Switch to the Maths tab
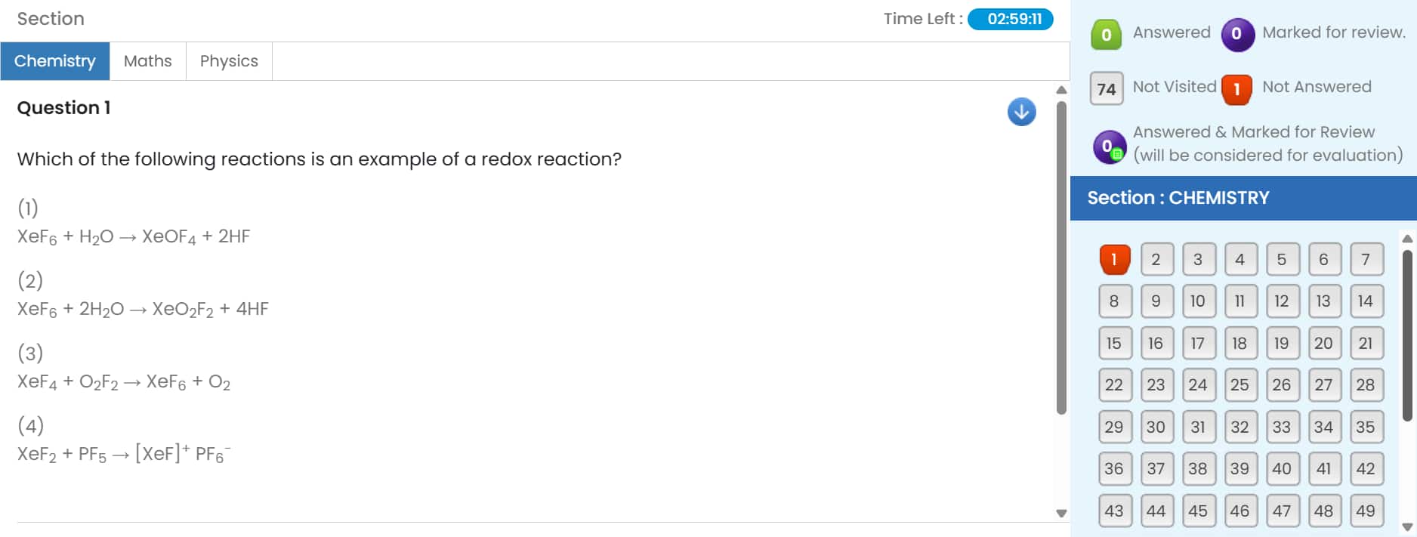Screen dimensions: 1417x537 tap(147, 61)
